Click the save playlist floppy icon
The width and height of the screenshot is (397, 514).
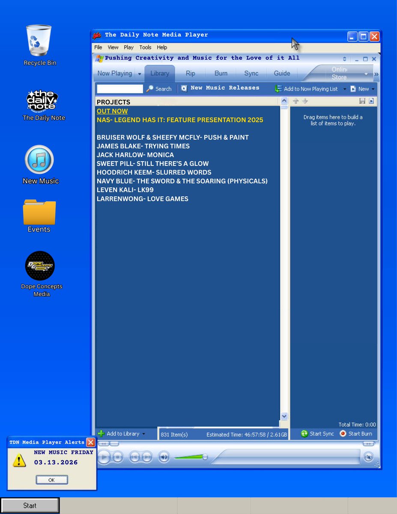pos(362,101)
